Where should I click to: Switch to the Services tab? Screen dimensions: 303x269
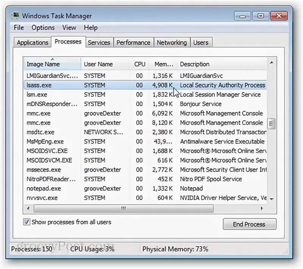[x=99, y=42]
